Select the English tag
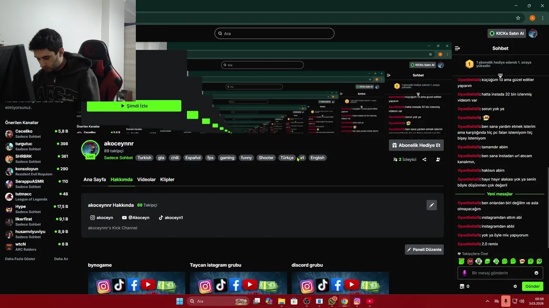Viewport: 549px width, 308px height. [x=317, y=158]
